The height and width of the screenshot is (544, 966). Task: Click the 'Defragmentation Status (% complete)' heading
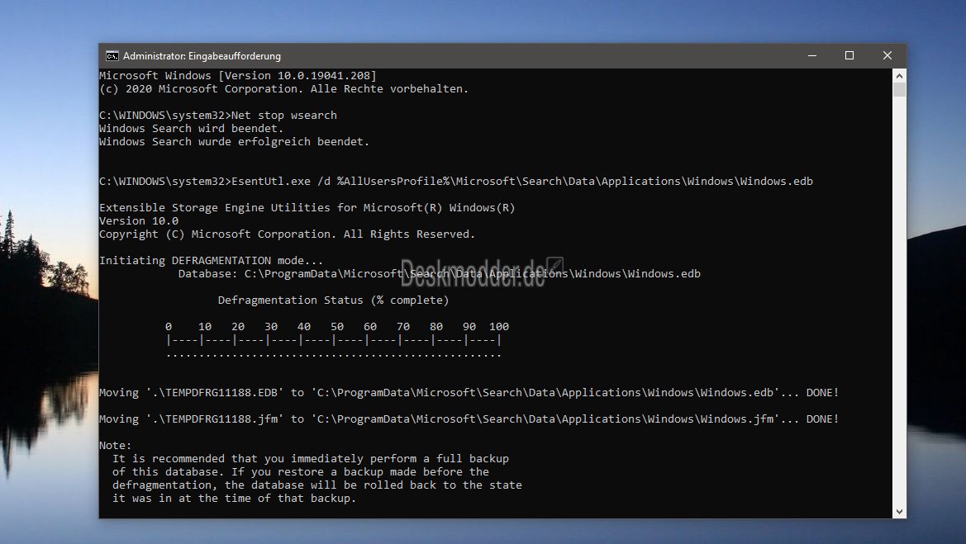(x=333, y=300)
